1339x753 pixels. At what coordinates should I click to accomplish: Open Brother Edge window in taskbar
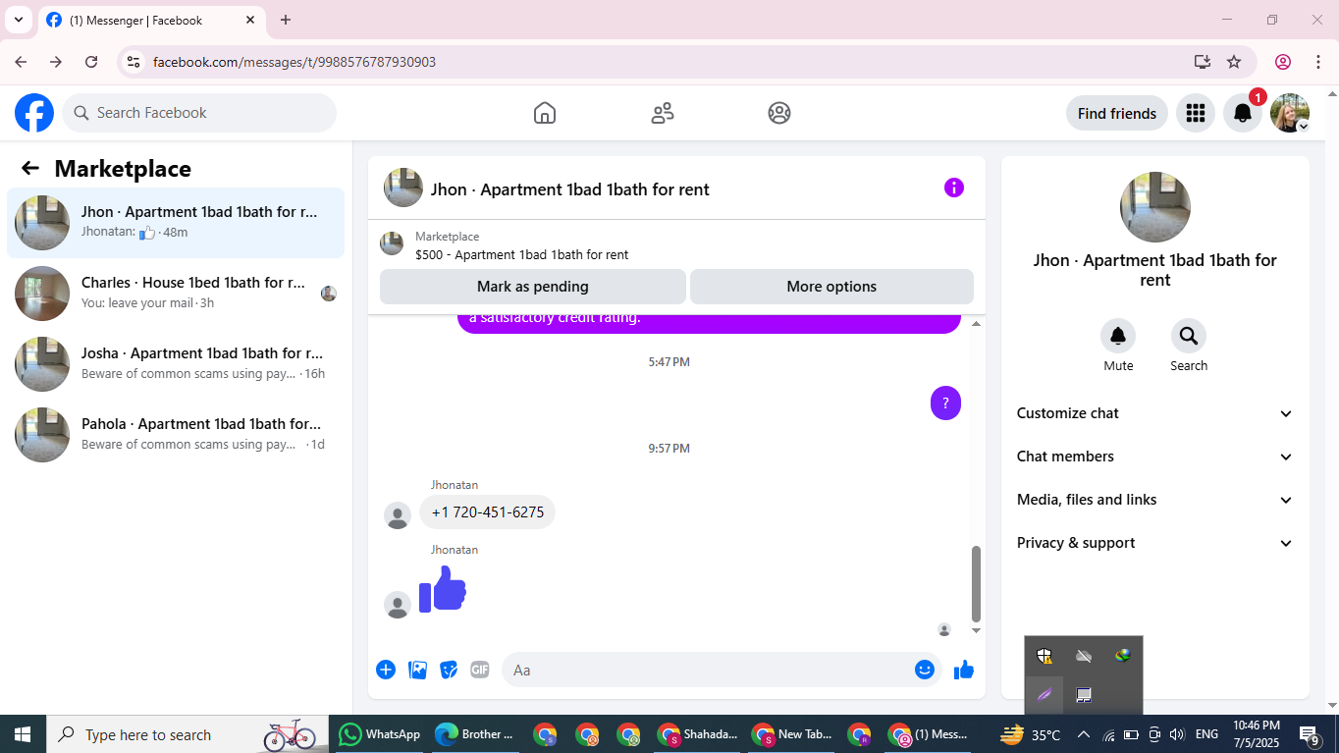click(475, 734)
